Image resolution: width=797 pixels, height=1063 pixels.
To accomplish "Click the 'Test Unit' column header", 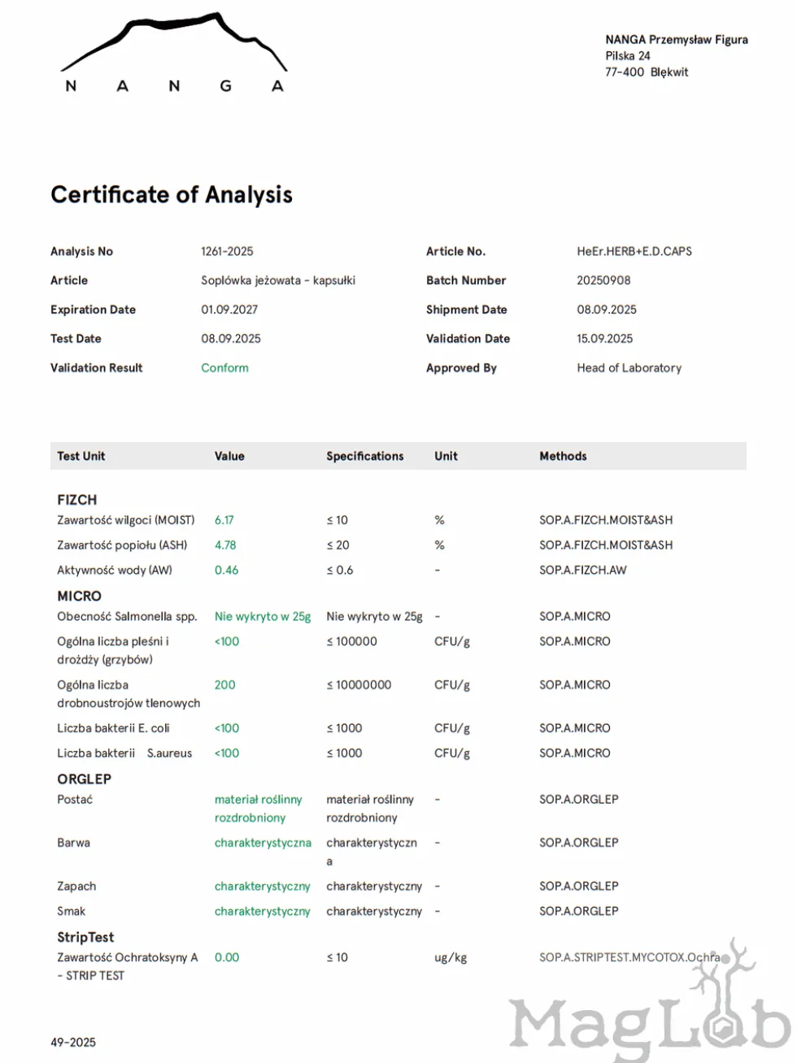I will (x=81, y=456).
